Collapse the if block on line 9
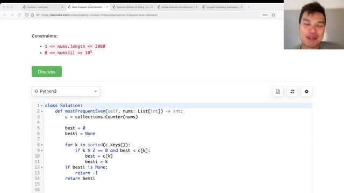344x193 pixels. point(42,151)
